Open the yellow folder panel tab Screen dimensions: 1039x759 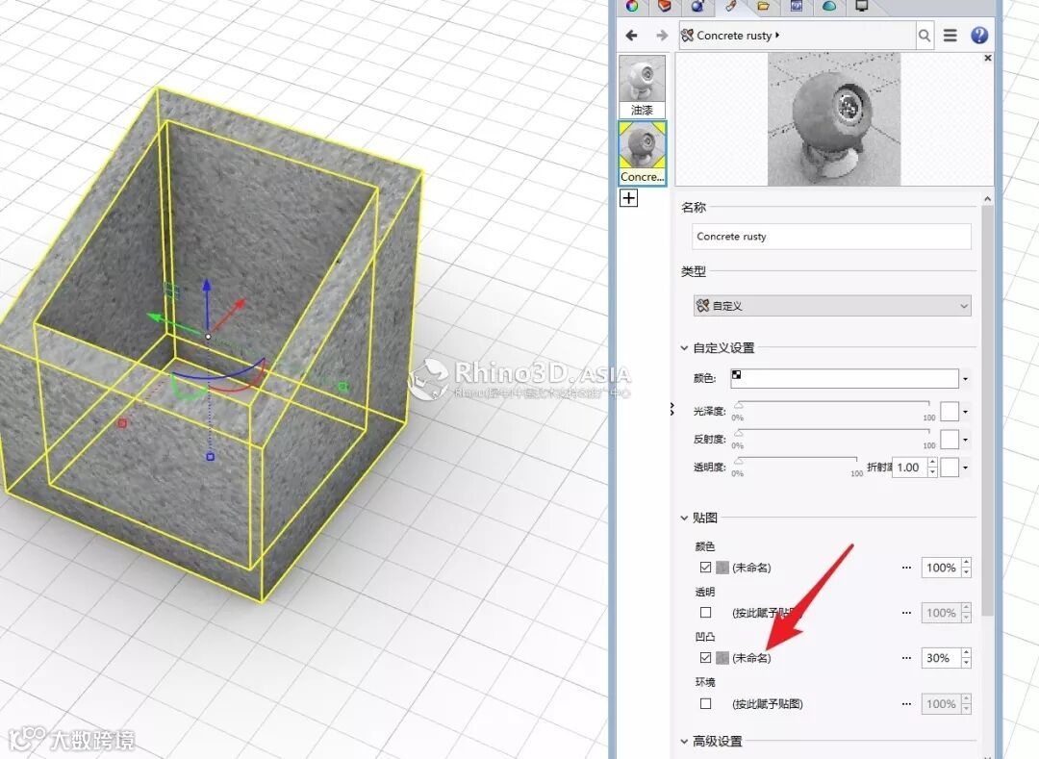[763, 7]
